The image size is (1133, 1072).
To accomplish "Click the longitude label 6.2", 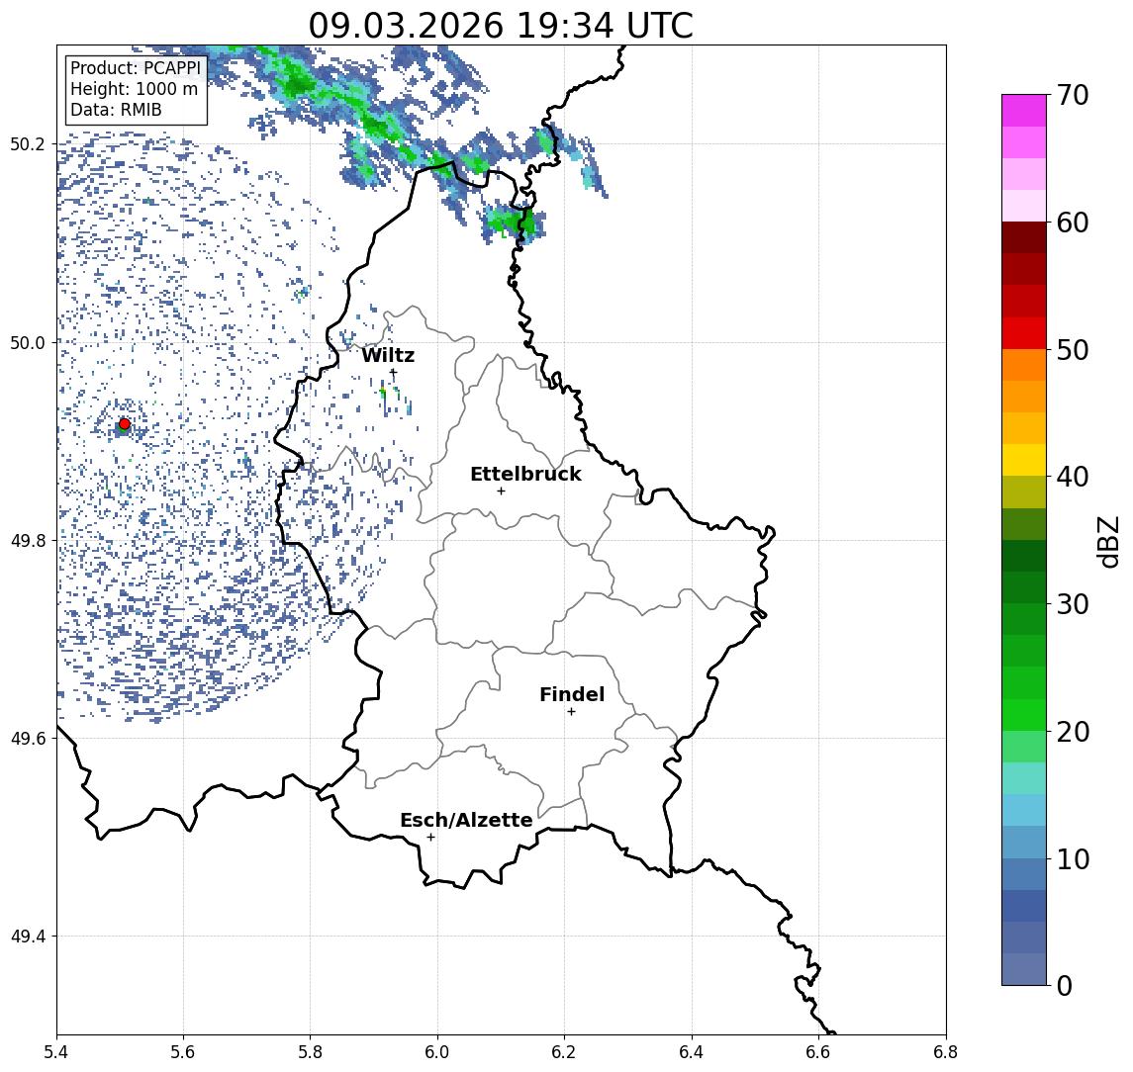I will [x=564, y=1052].
